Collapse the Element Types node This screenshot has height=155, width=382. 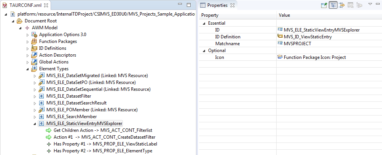pyautogui.click(x=27, y=69)
